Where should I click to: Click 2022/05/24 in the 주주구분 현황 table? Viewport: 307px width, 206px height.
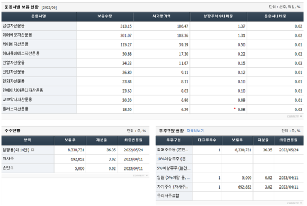tap(289, 150)
